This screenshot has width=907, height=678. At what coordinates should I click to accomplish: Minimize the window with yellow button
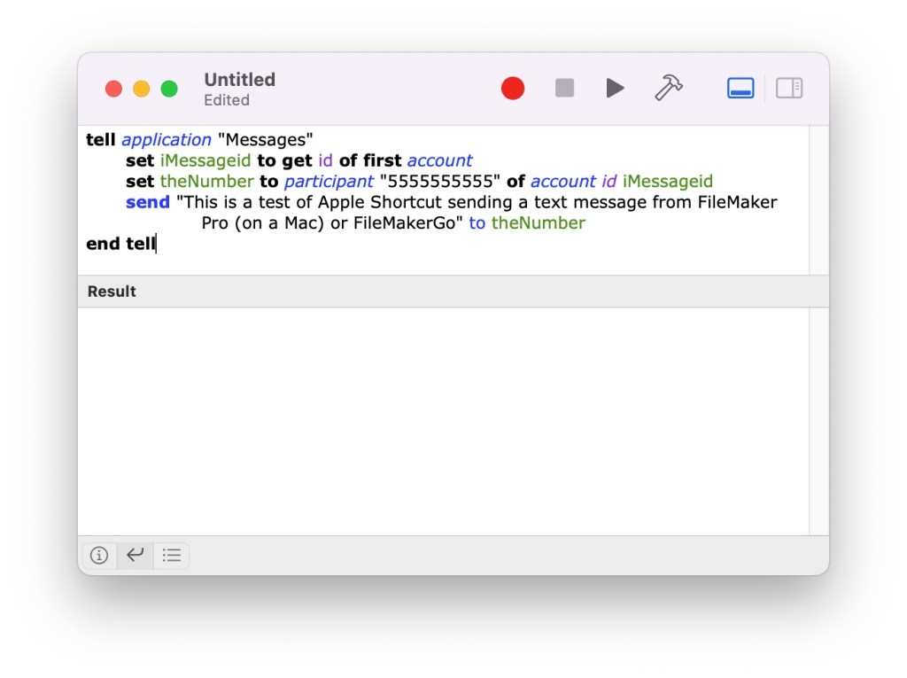click(x=141, y=89)
